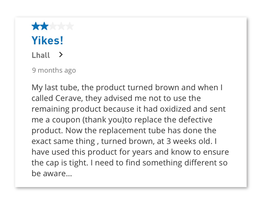Click the third empty rating star

[x=53, y=27]
